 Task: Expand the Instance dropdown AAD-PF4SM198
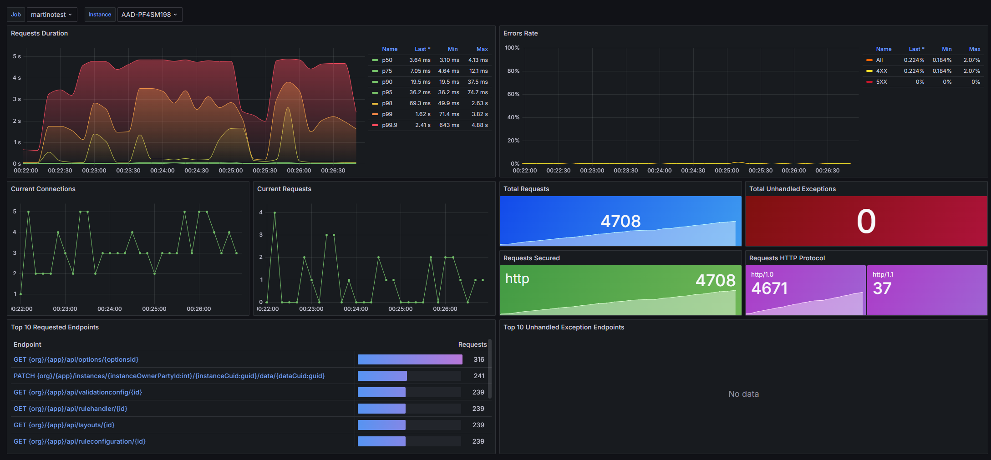tap(149, 15)
